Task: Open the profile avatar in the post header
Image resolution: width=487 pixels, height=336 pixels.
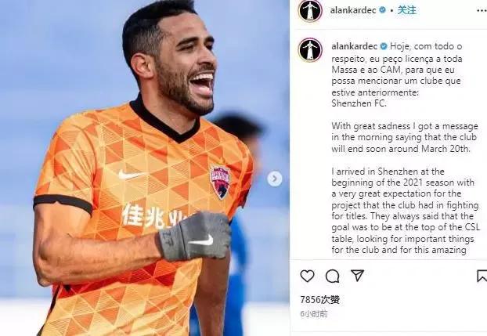Action: (x=310, y=10)
